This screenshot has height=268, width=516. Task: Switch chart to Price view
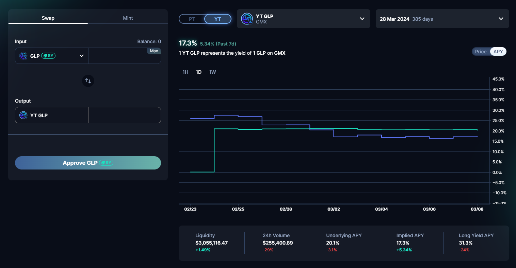[481, 52]
